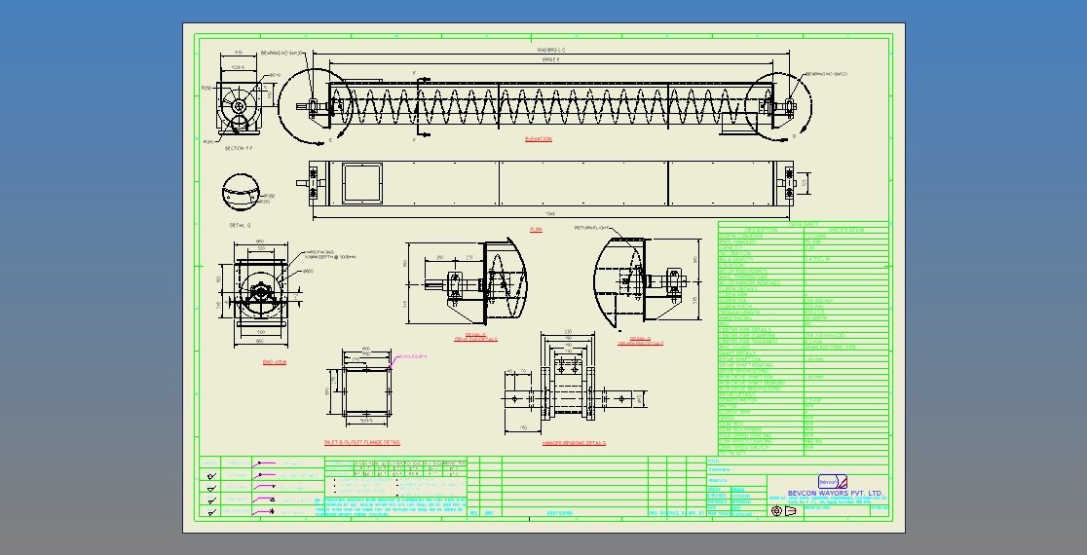
Task: Click the red ELEVATION label
Action: (x=539, y=139)
